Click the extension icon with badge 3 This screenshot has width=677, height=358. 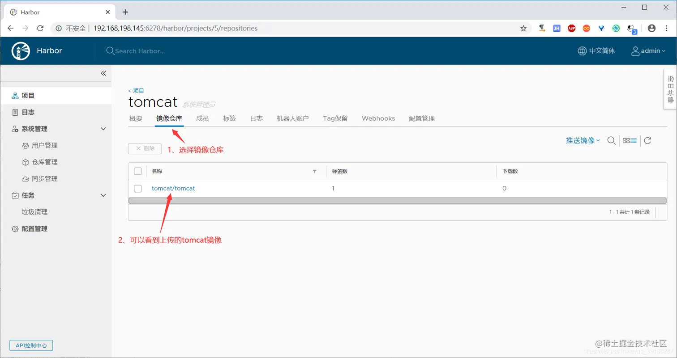pyautogui.click(x=632, y=29)
